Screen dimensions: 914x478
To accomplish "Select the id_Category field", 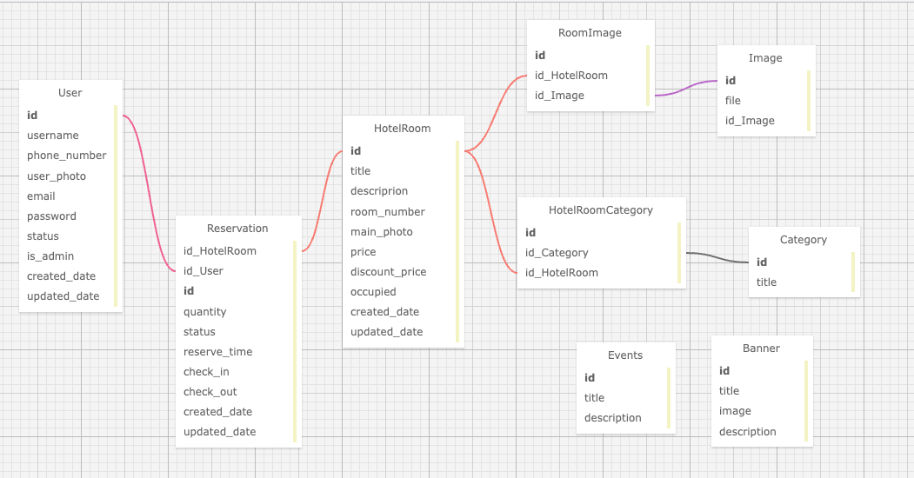I will (557, 253).
